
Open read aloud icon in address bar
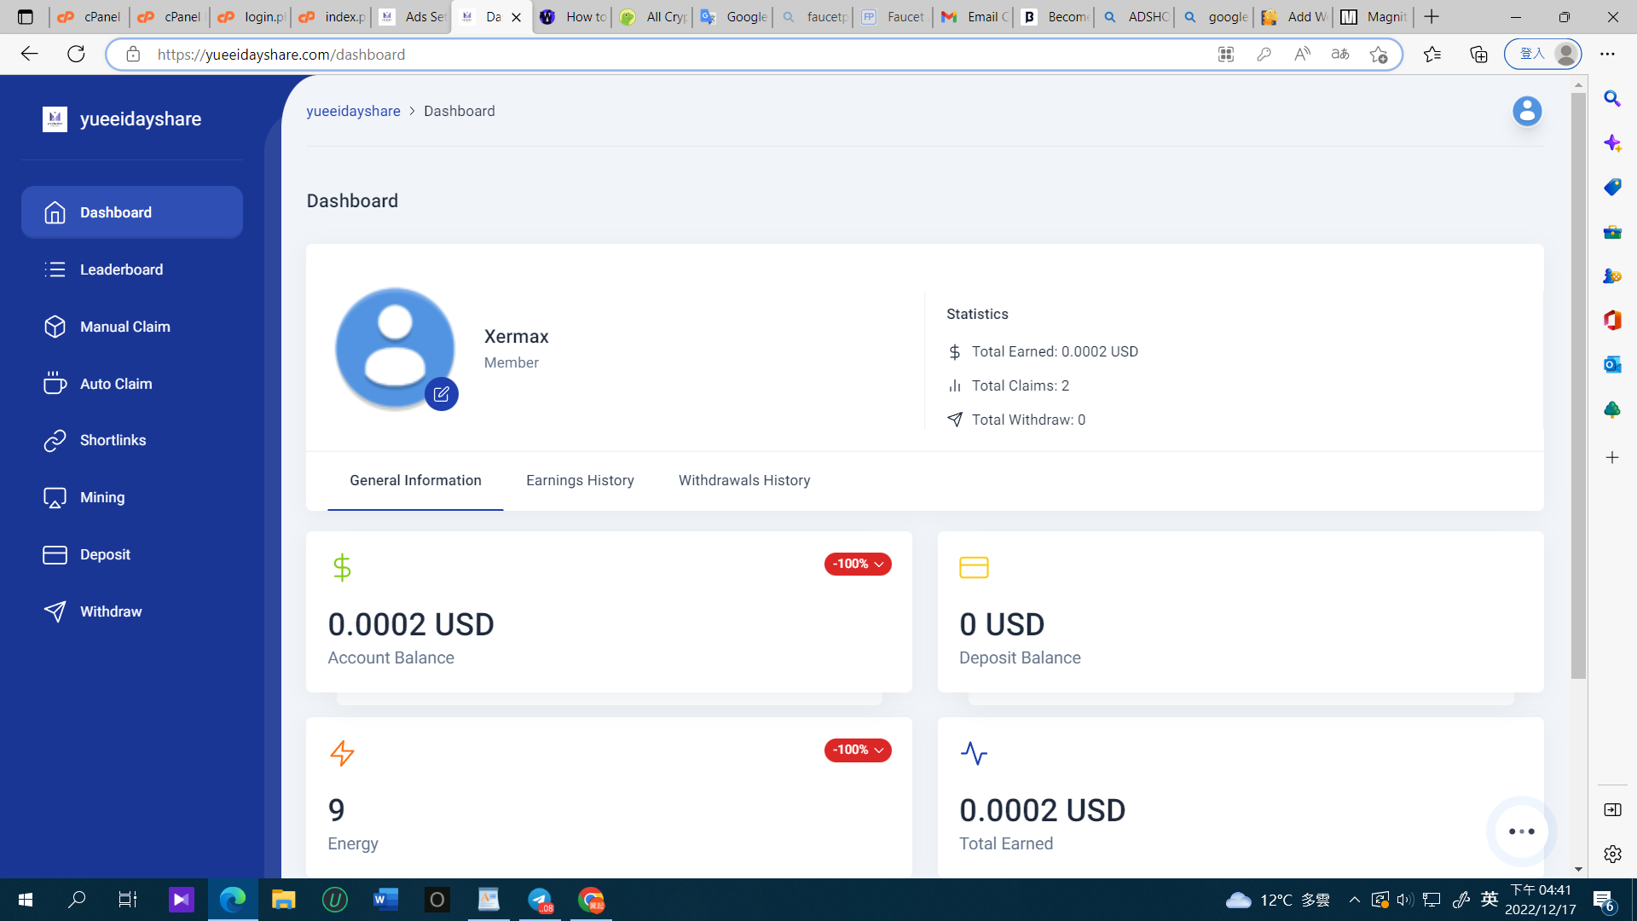[1302, 55]
